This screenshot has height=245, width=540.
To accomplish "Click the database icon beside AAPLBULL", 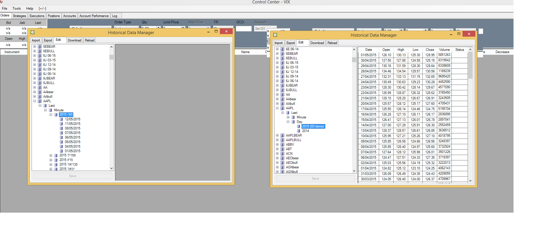I will tap(282, 140).
